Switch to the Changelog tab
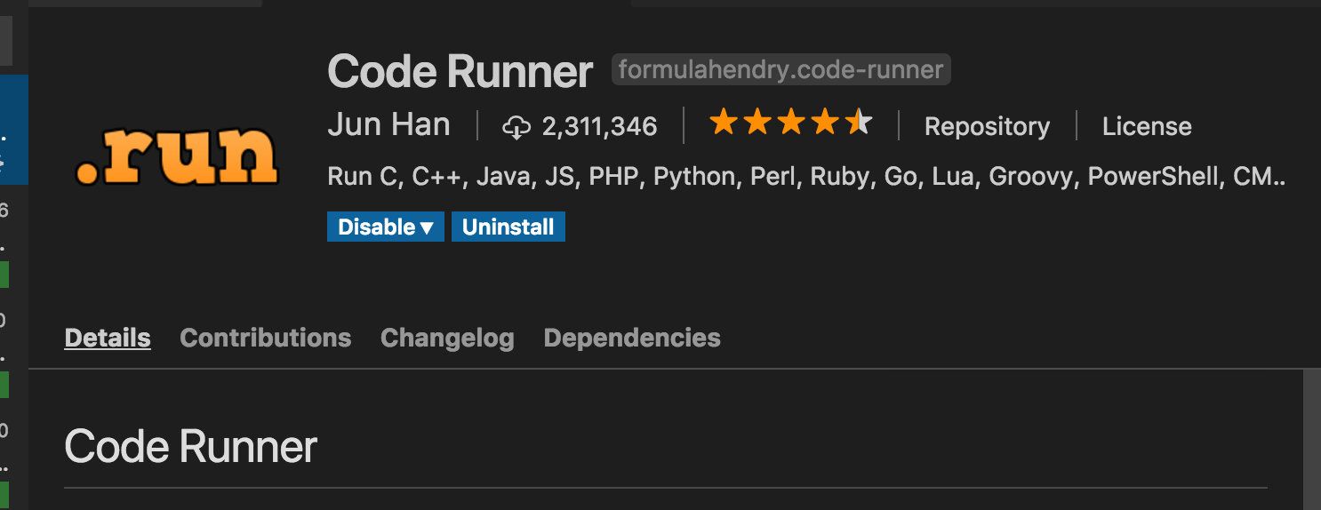 (x=447, y=339)
